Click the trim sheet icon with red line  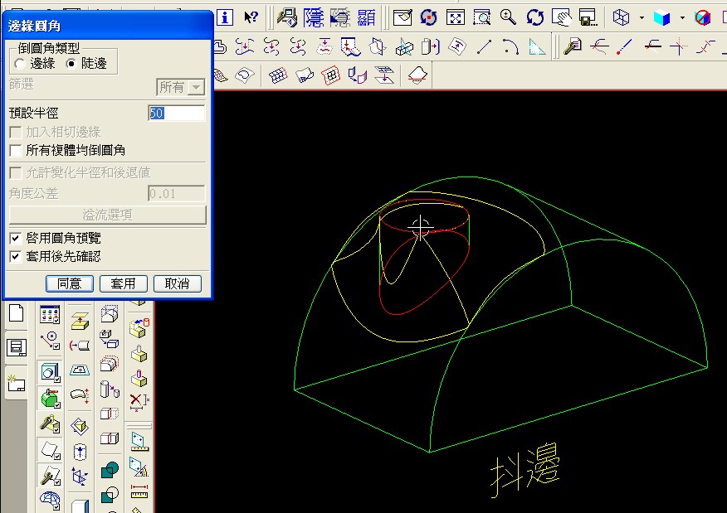coord(417,75)
